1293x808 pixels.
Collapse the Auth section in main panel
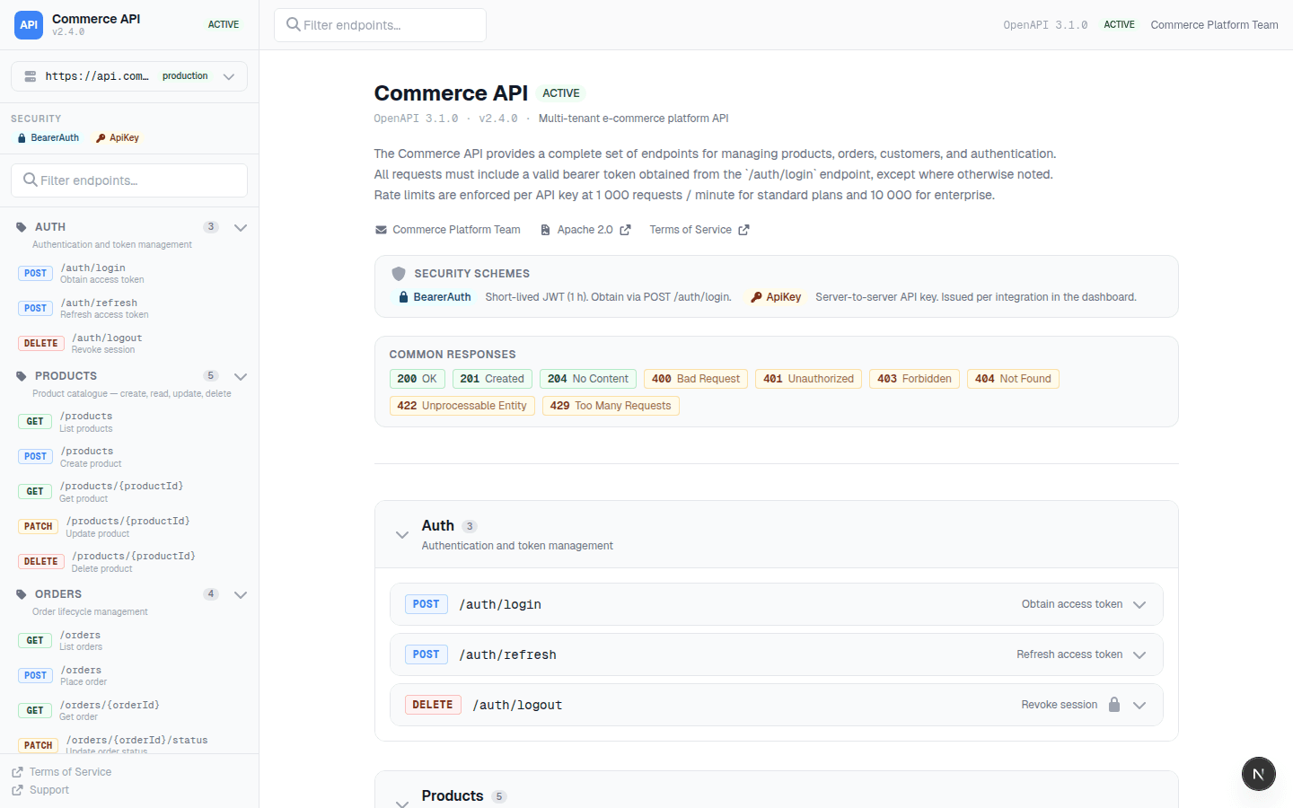coord(402,535)
